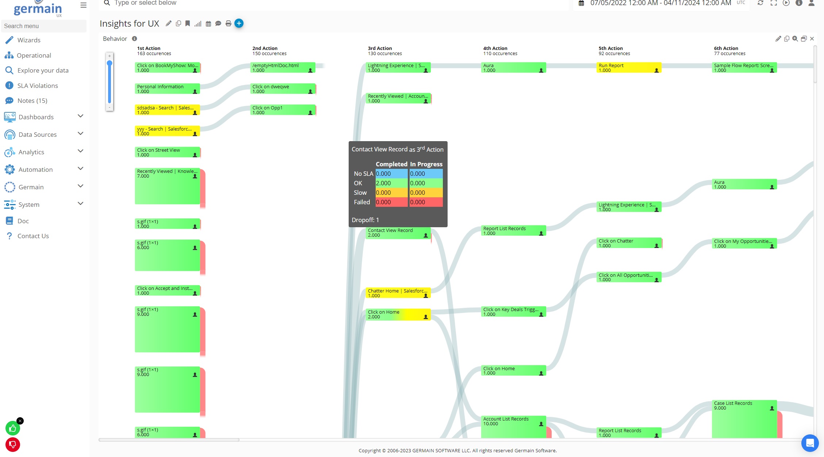The width and height of the screenshot is (824, 457).
Task: Open the Doc page from the sidebar
Action: 23,221
